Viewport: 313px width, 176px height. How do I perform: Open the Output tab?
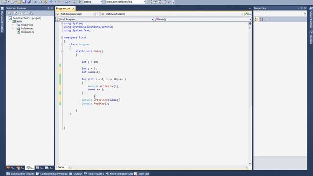76,174
